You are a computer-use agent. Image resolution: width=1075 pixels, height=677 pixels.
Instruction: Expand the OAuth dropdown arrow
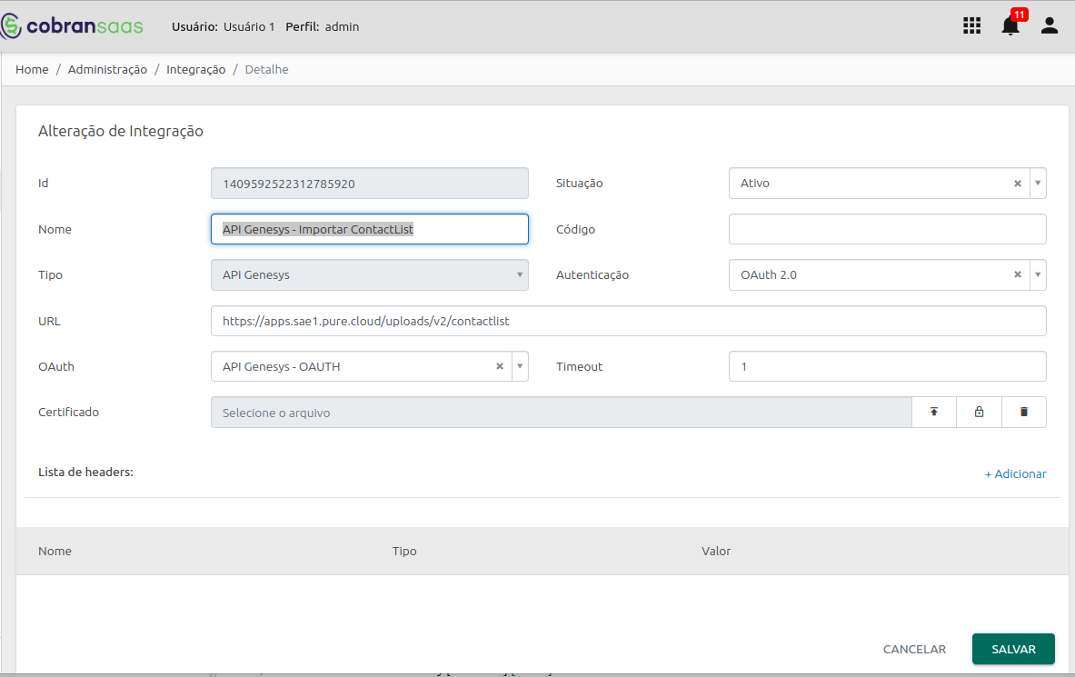pos(521,367)
